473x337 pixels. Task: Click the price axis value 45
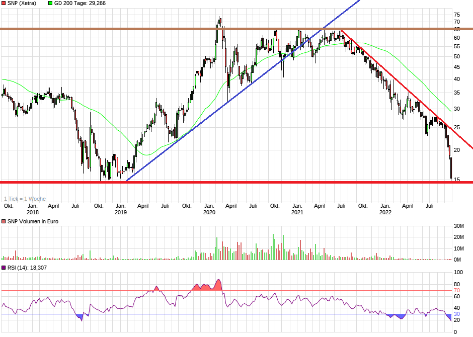click(457, 67)
